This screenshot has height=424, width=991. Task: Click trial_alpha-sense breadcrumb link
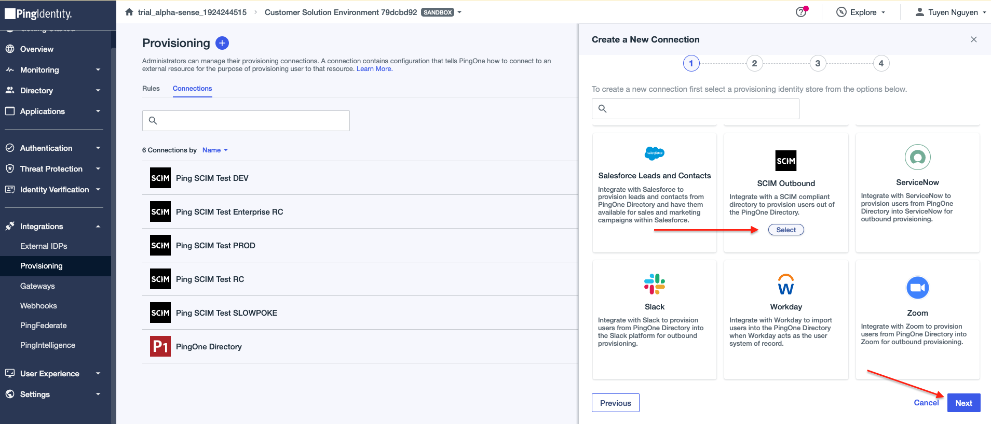point(192,12)
